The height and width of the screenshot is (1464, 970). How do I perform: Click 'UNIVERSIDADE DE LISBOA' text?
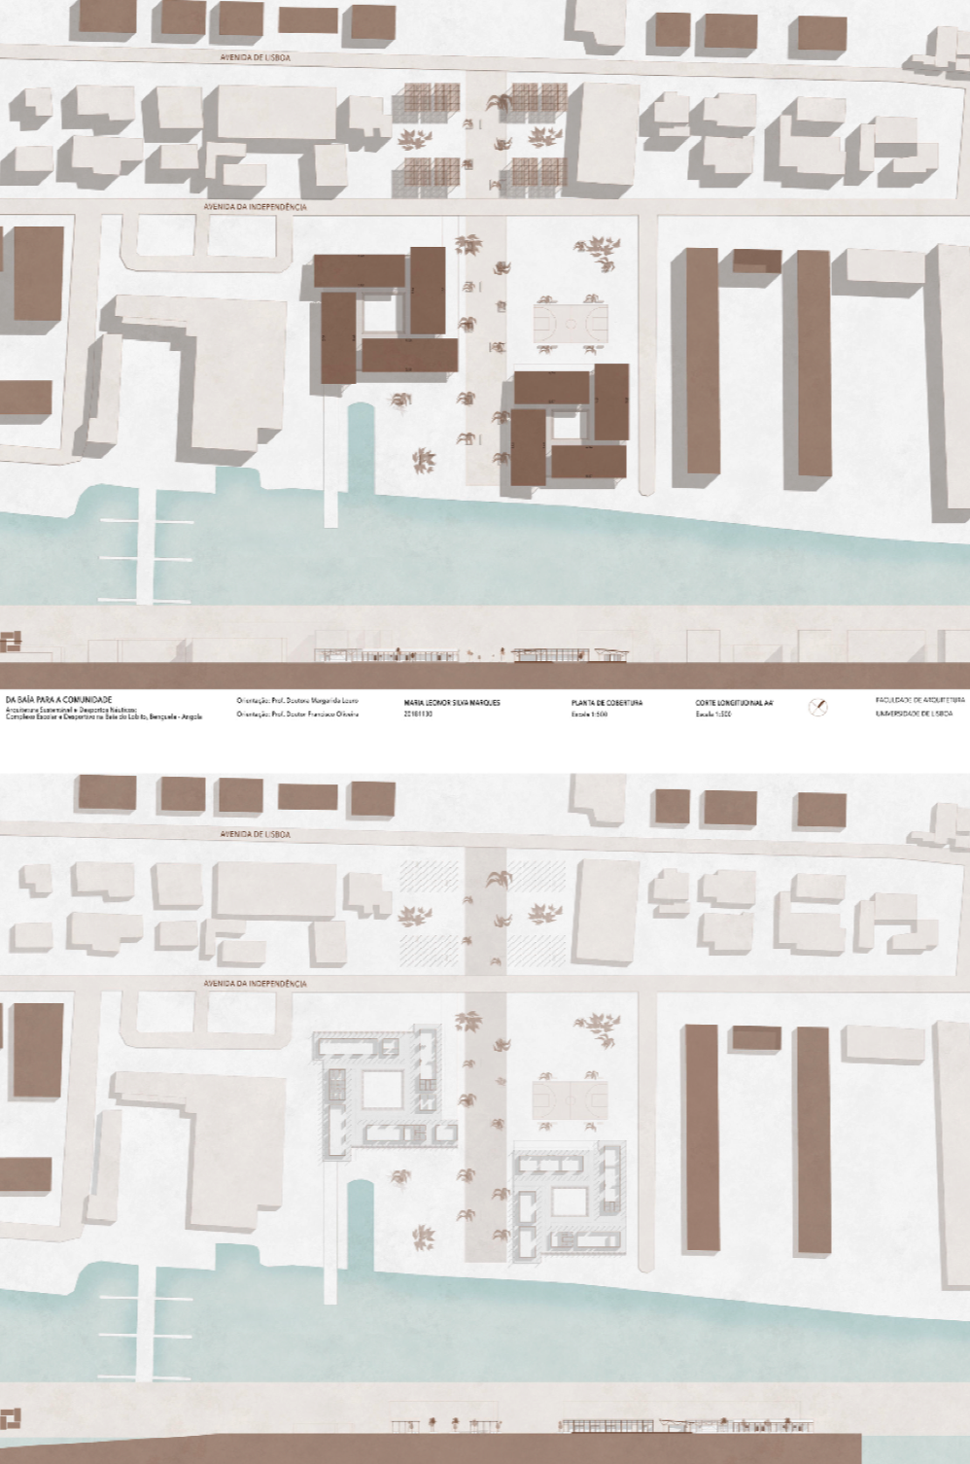914,714
